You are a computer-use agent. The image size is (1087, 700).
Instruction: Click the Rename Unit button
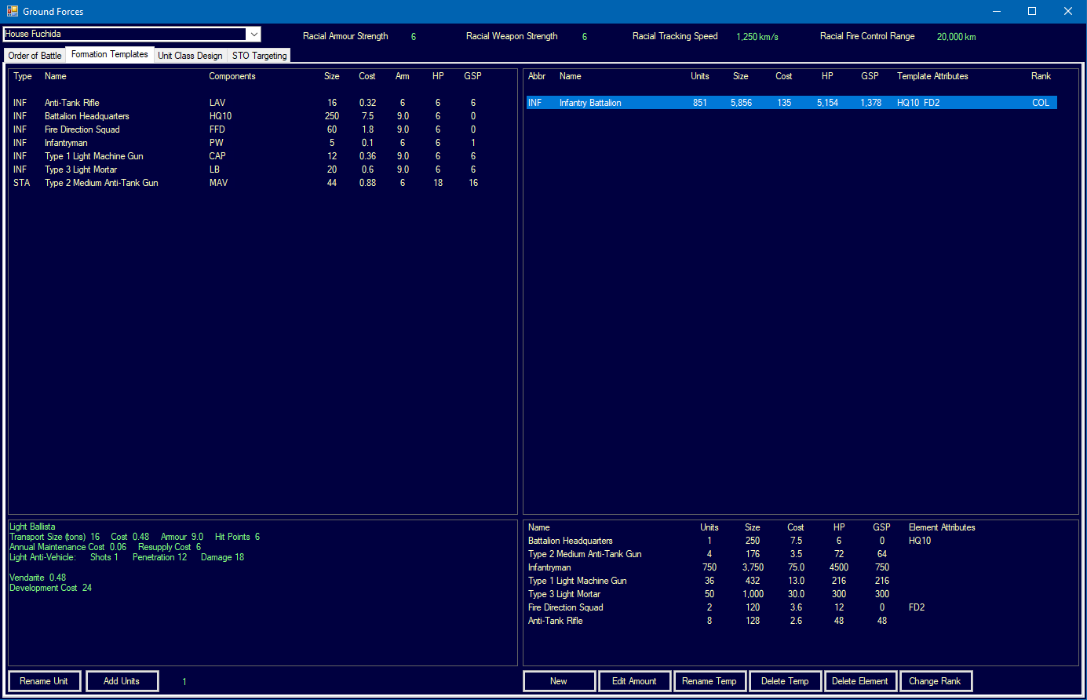(x=44, y=681)
